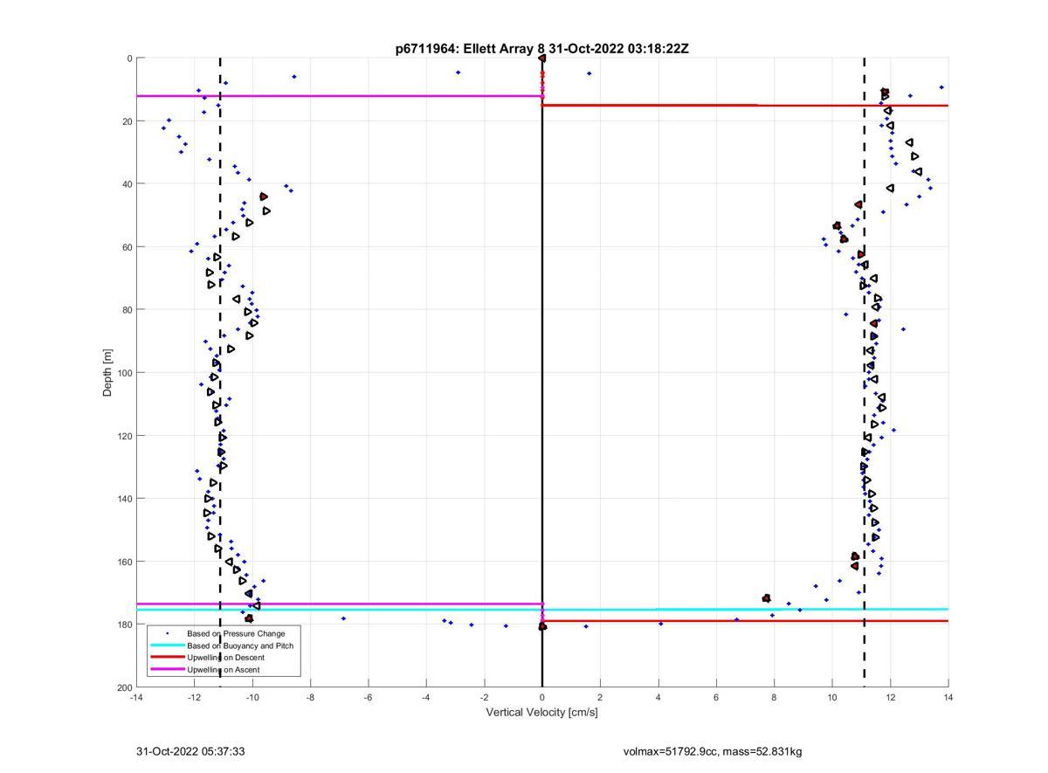Viewport: 1048px width, 773px height.
Task: Click x-axis tick label -12
Action: click(194, 697)
